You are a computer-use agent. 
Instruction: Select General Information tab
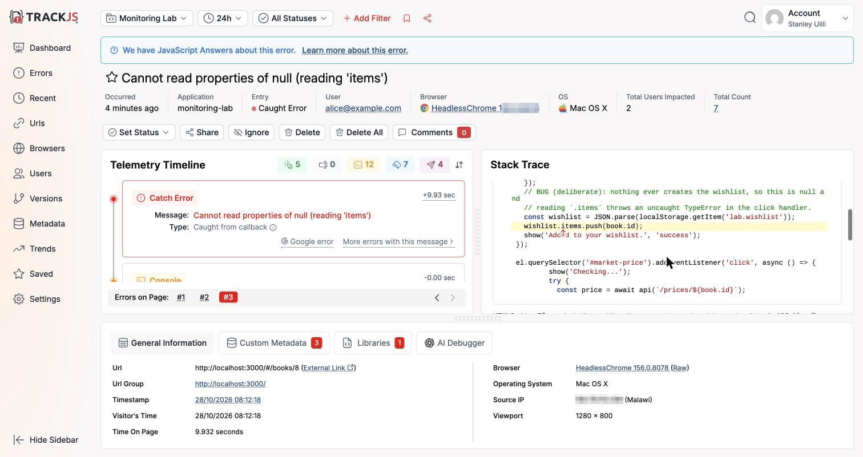162,343
